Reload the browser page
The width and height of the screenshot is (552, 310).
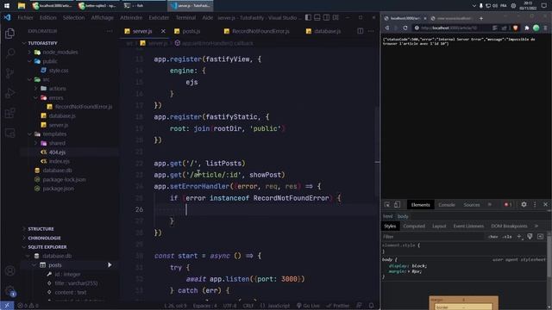point(405,28)
